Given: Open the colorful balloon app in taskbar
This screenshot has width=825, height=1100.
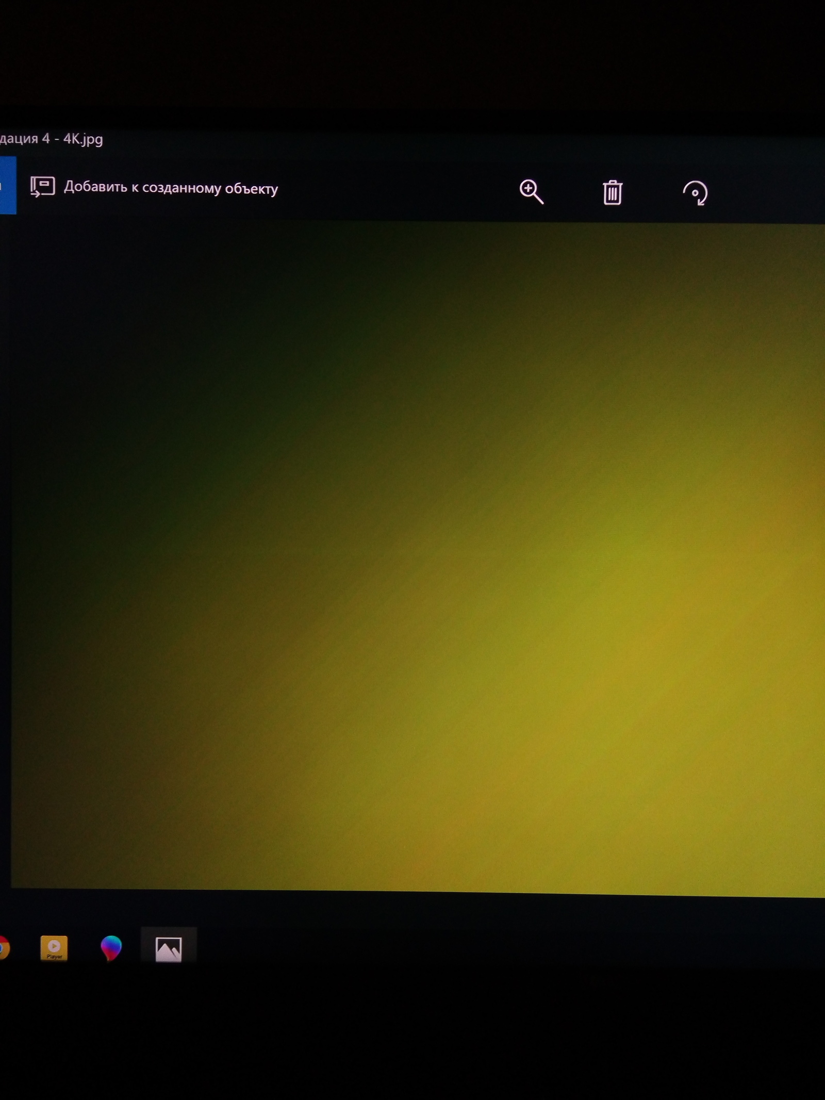Looking at the screenshot, I should point(111,948).
